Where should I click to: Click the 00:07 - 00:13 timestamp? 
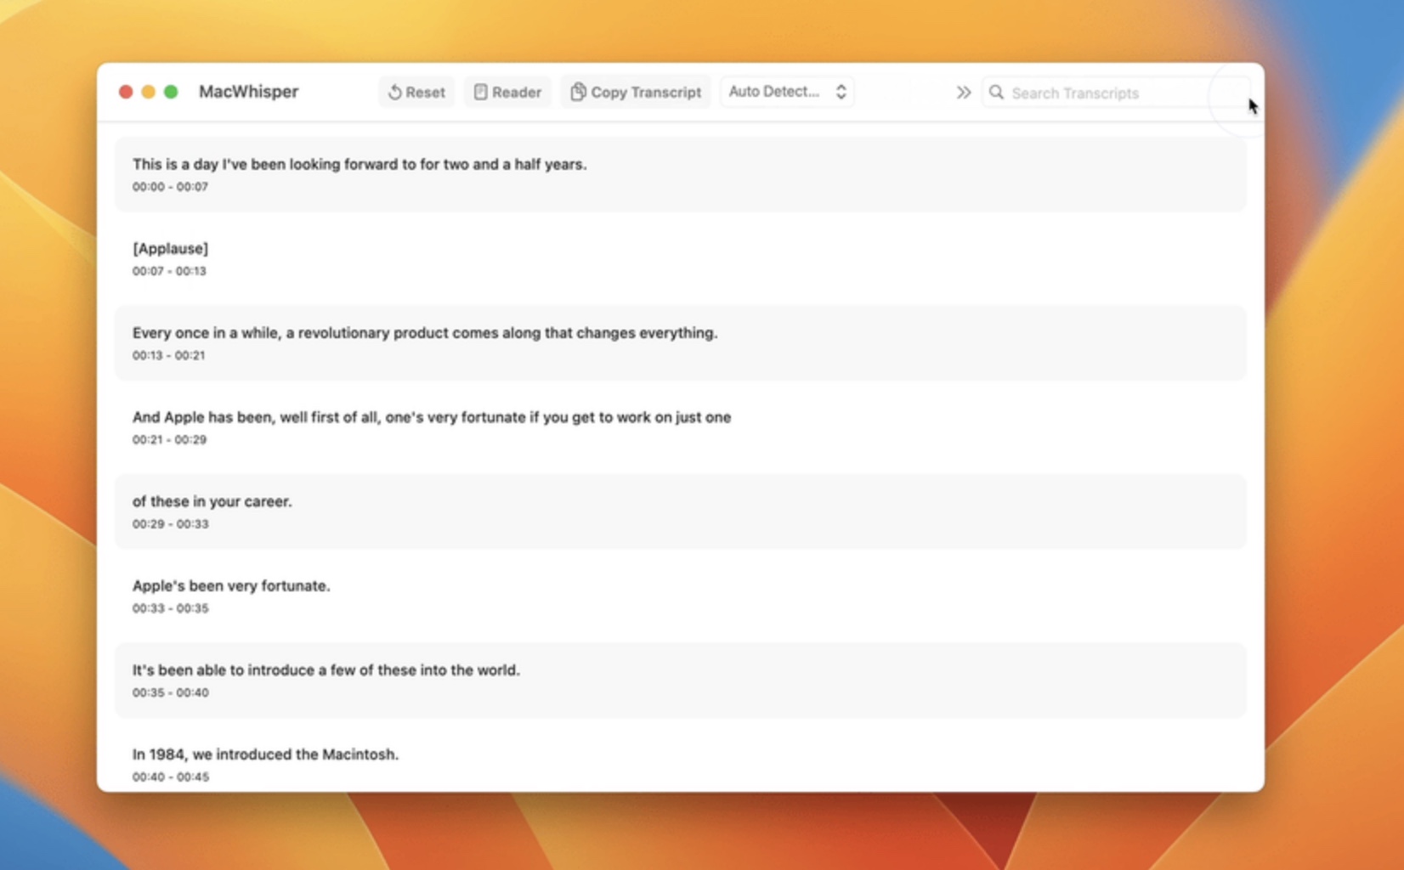169,271
